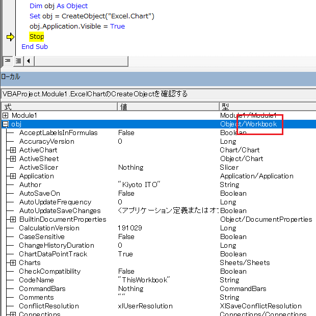This screenshot has height=316, width=316.
Task: Click the xlUserResolution value
Action: tap(145, 306)
